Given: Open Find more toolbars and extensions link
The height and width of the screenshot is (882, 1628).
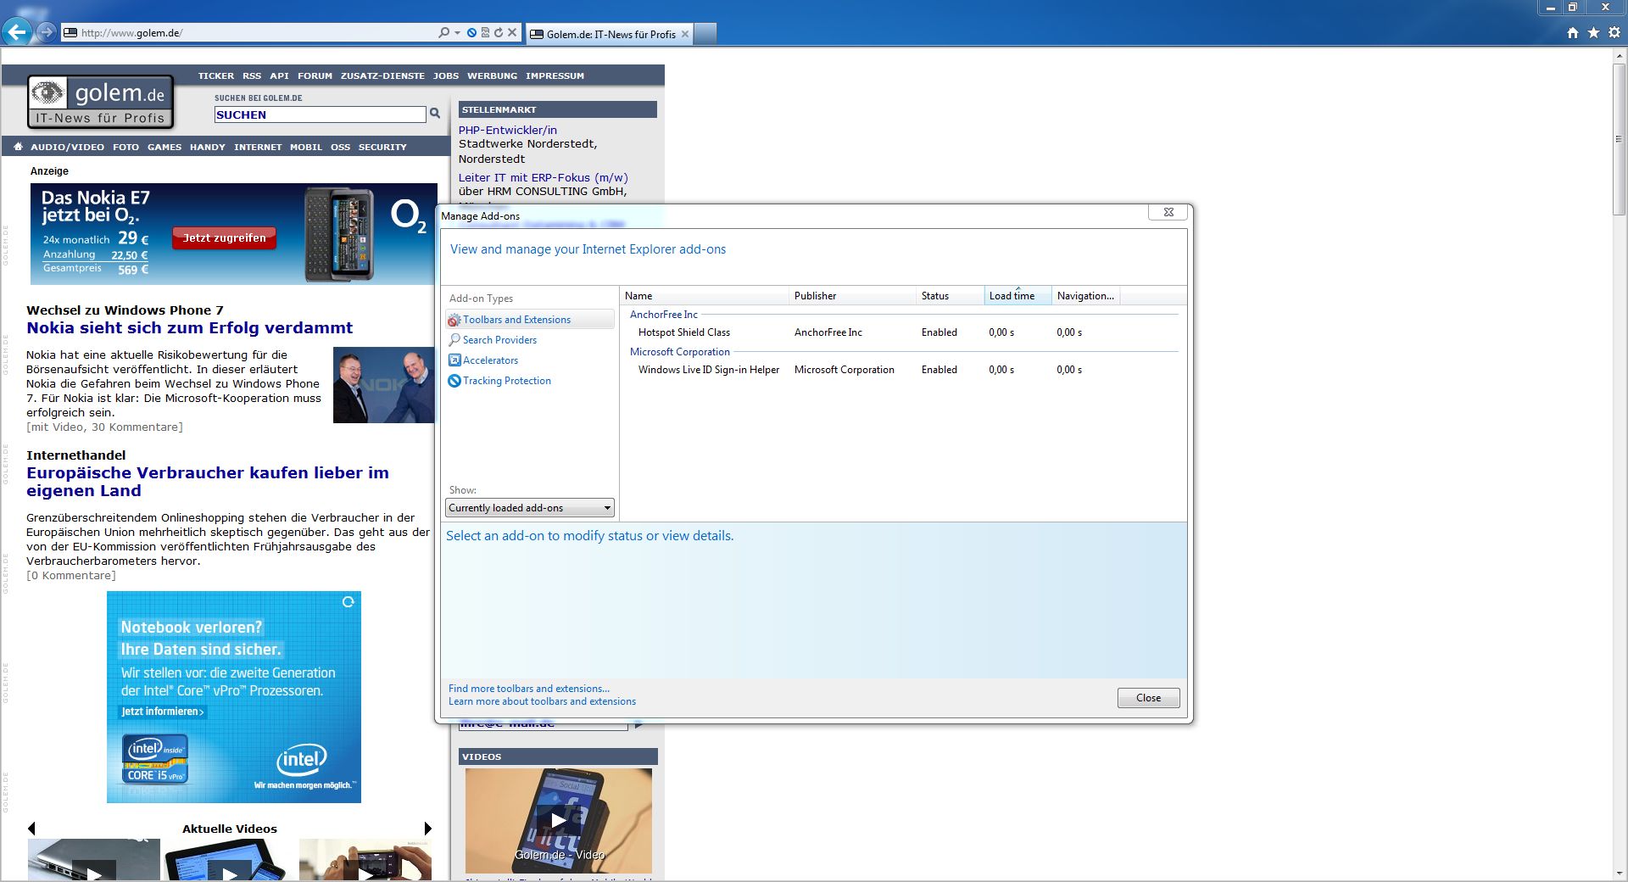Looking at the screenshot, I should tap(528, 689).
